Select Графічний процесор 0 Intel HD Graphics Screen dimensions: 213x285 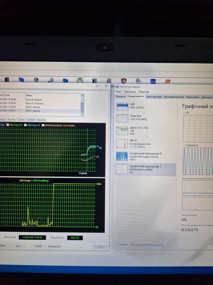tap(146, 156)
